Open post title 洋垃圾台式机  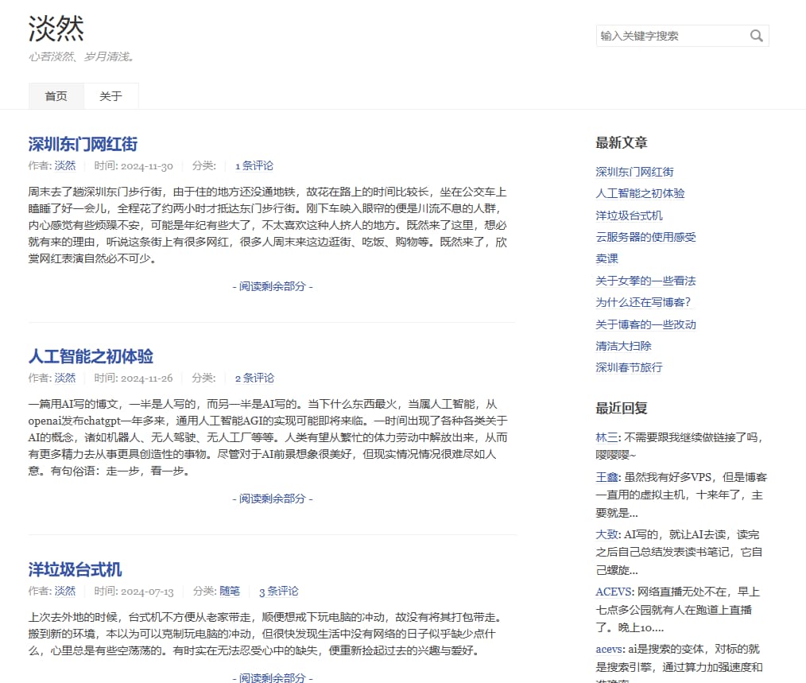tap(75, 569)
